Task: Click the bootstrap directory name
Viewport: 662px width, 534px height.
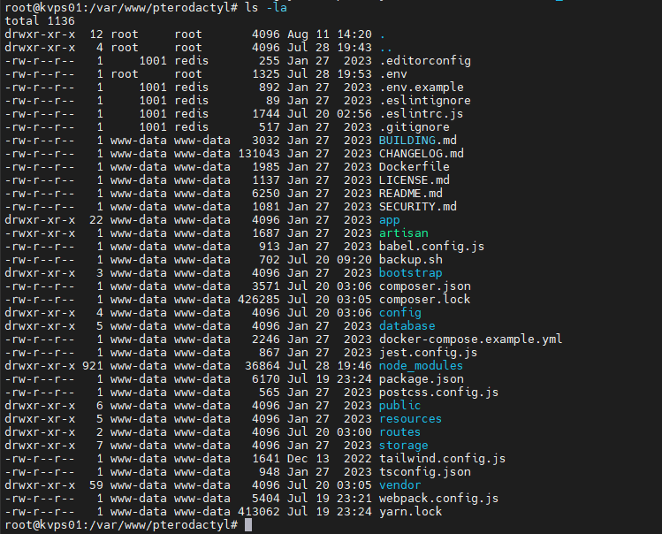Action: (x=411, y=273)
